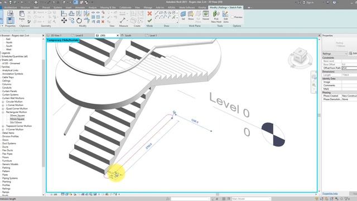
Task: Open the Main Model design option dropdown
Action: (252, 199)
